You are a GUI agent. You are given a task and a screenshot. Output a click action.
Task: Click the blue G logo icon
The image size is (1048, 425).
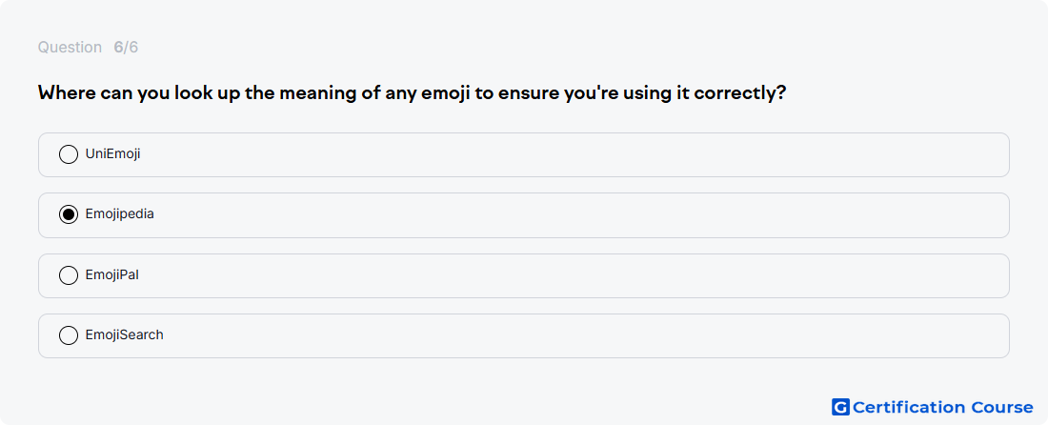840,407
